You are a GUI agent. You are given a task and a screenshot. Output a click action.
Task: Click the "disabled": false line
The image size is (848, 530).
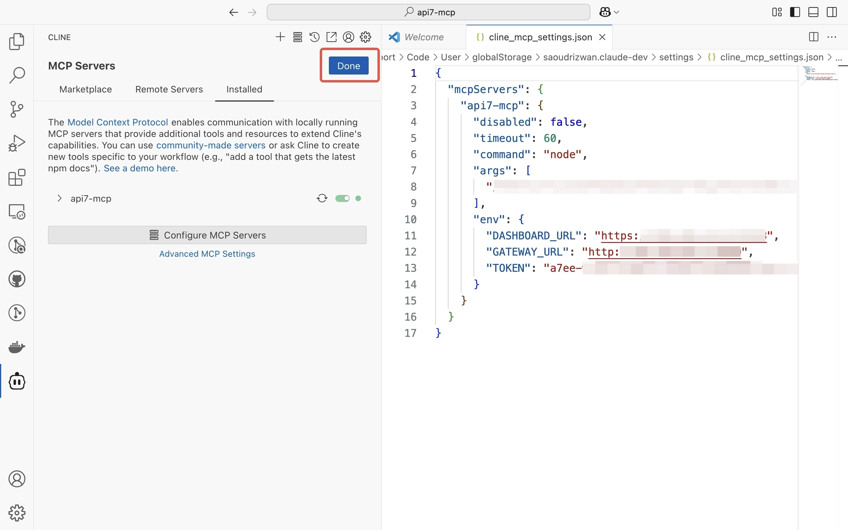[x=530, y=122]
